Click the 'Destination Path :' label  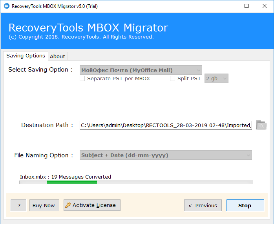[47, 125]
